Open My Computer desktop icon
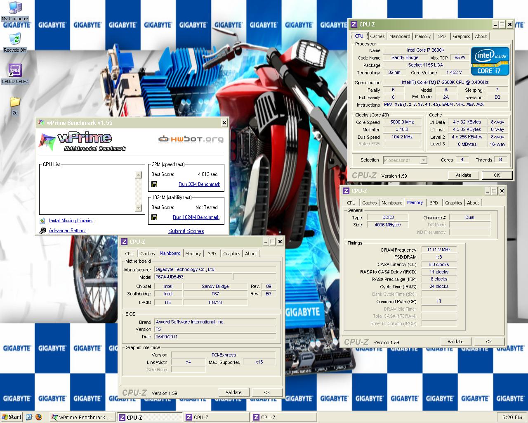The width and height of the screenshot is (528, 423). pyautogui.click(x=15, y=11)
